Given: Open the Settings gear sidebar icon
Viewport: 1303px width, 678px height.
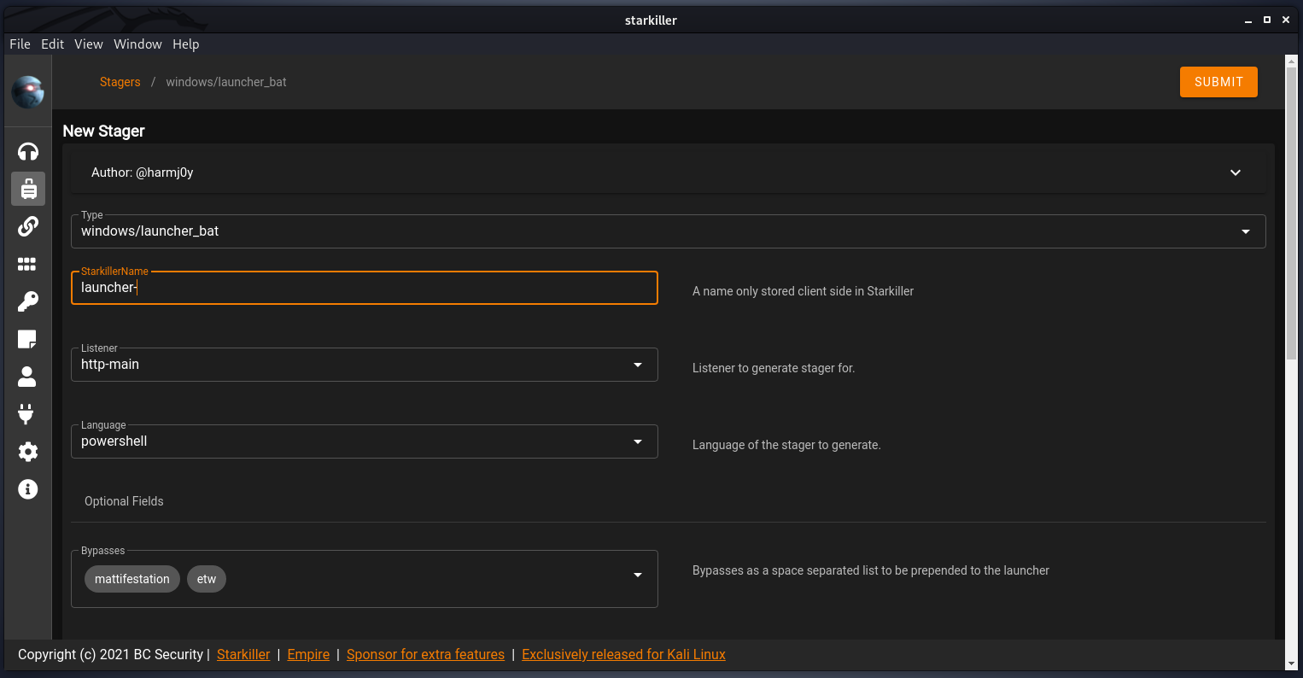Looking at the screenshot, I should (x=28, y=452).
